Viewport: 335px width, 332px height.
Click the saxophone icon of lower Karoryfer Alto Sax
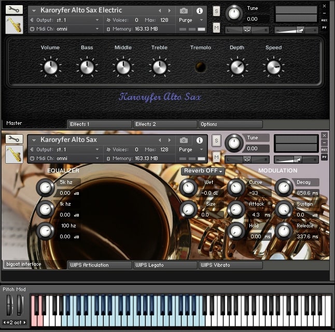[x=14, y=154]
